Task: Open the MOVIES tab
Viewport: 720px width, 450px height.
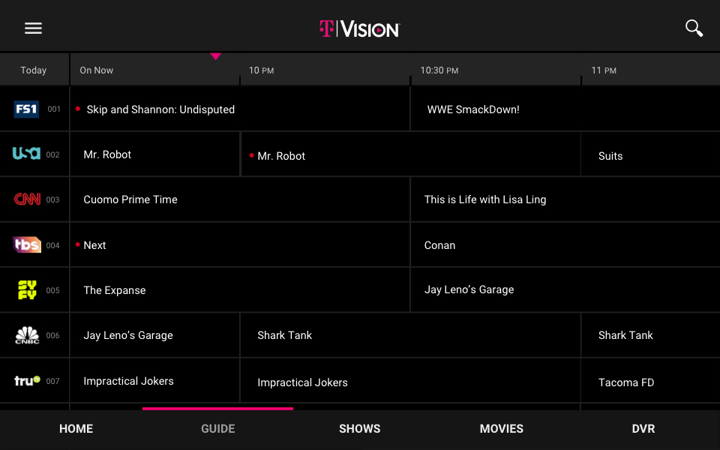Action: click(x=502, y=429)
